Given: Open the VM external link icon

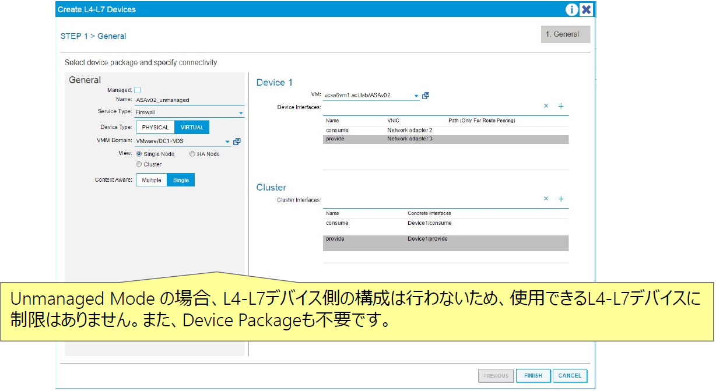Looking at the screenshot, I should (426, 96).
